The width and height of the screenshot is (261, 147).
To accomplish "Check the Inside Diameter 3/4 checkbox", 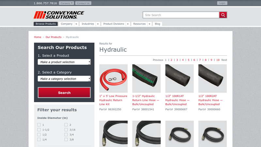I will (66, 135).
